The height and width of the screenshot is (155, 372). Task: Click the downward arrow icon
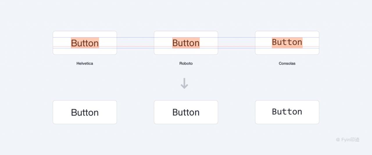click(x=184, y=84)
